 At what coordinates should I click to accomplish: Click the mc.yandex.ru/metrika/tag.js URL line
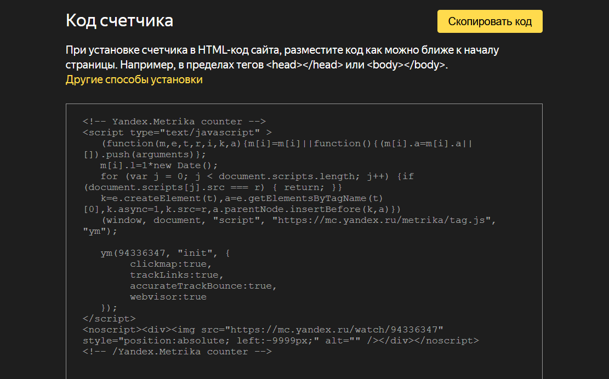(x=299, y=220)
